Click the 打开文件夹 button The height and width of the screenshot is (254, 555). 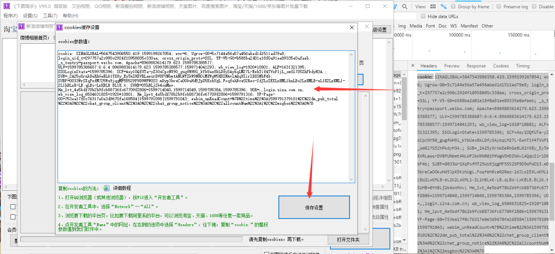tap(347, 240)
